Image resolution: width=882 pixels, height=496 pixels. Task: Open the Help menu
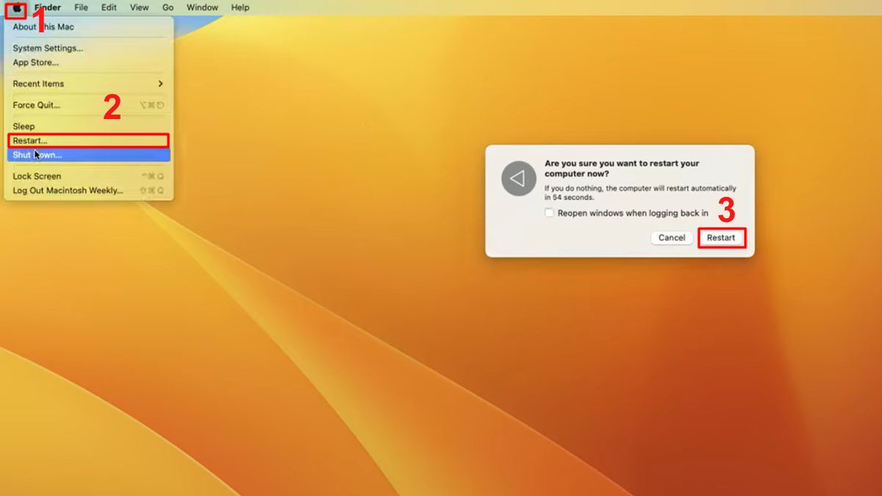coord(240,7)
